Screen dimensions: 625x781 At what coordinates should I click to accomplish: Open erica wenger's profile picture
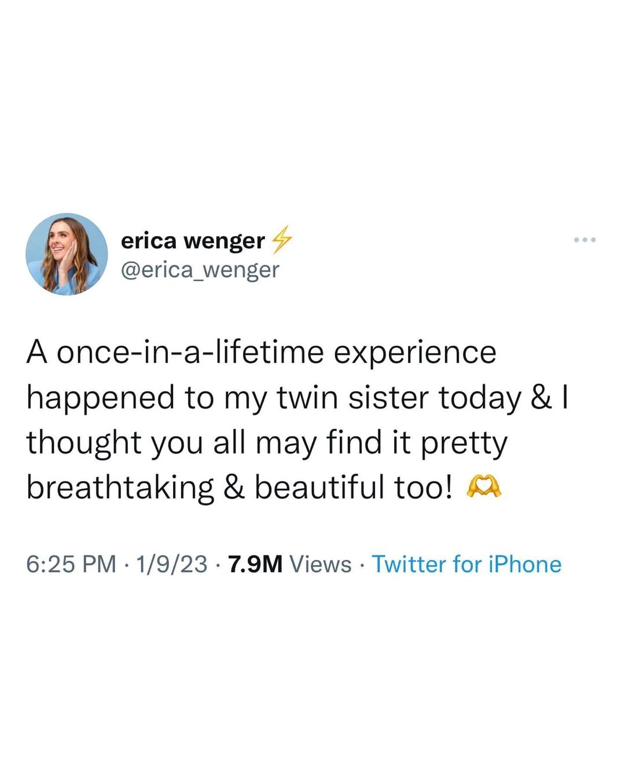[x=67, y=254]
